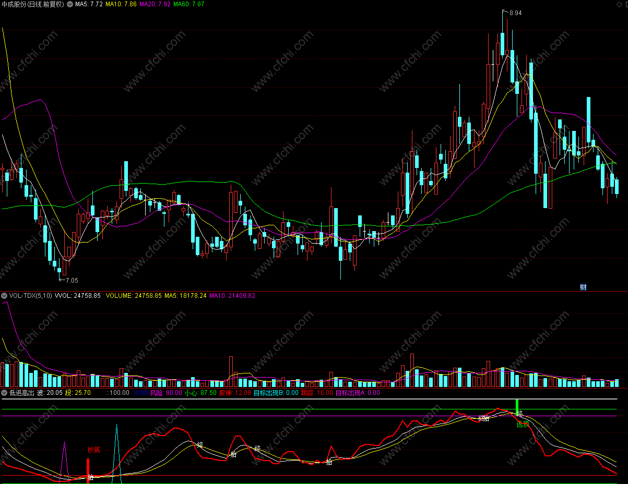Click the 8.94 high price label
The height and width of the screenshot is (484, 628).
(515, 13)
